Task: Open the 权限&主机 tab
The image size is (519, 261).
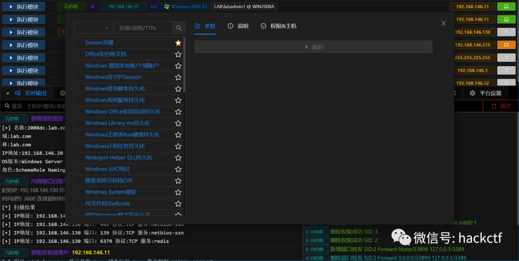Action: point(278,26)
